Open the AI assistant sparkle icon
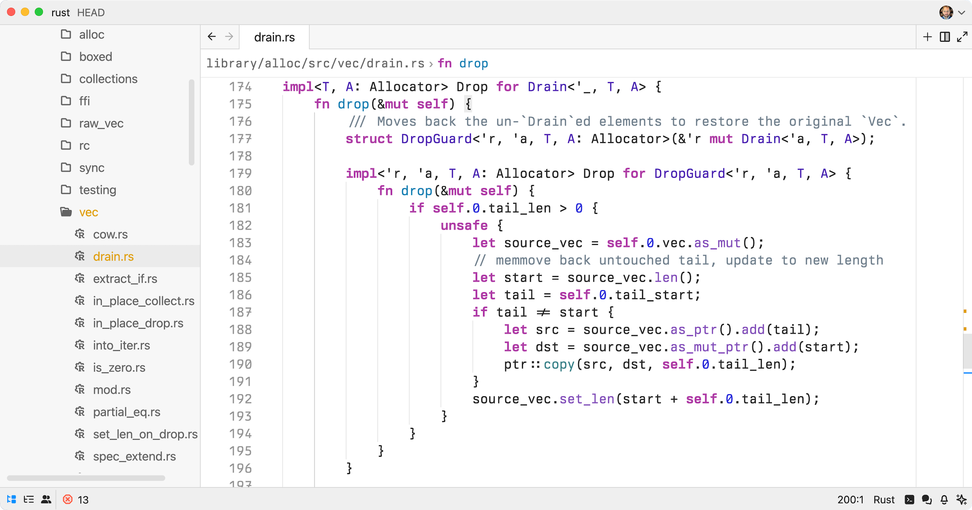The width and height of the screenshot is (972, 510). pyautogui.click(x=961, y=499)
